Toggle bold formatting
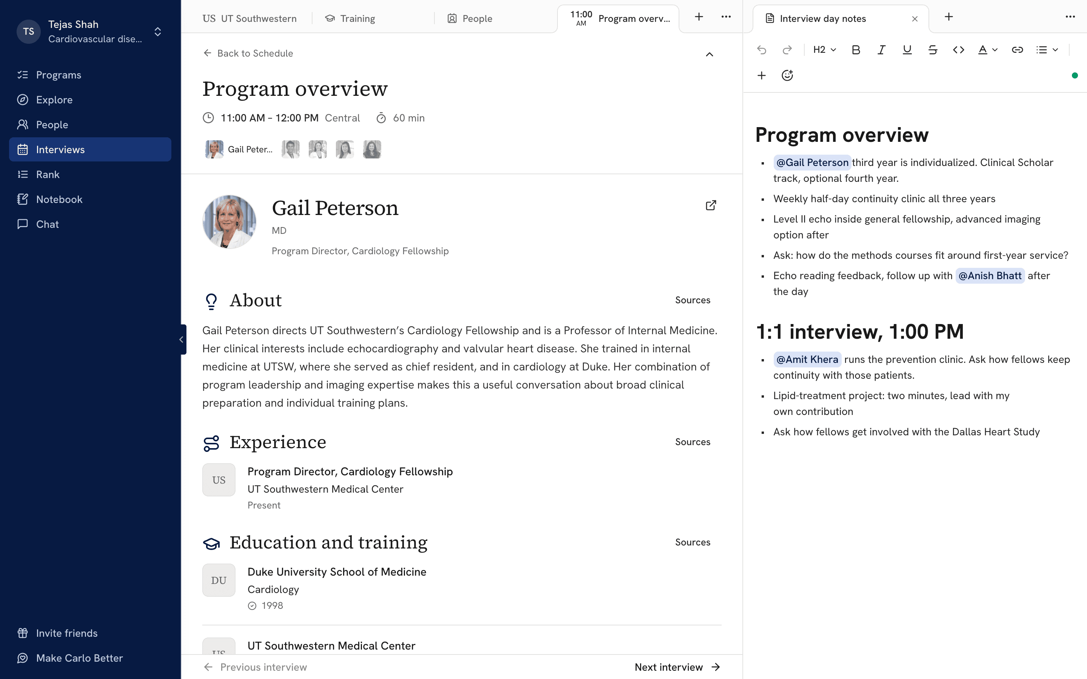Image resolution: width=1087 pixels, height=679 pixels. click(x=856, y=50)
